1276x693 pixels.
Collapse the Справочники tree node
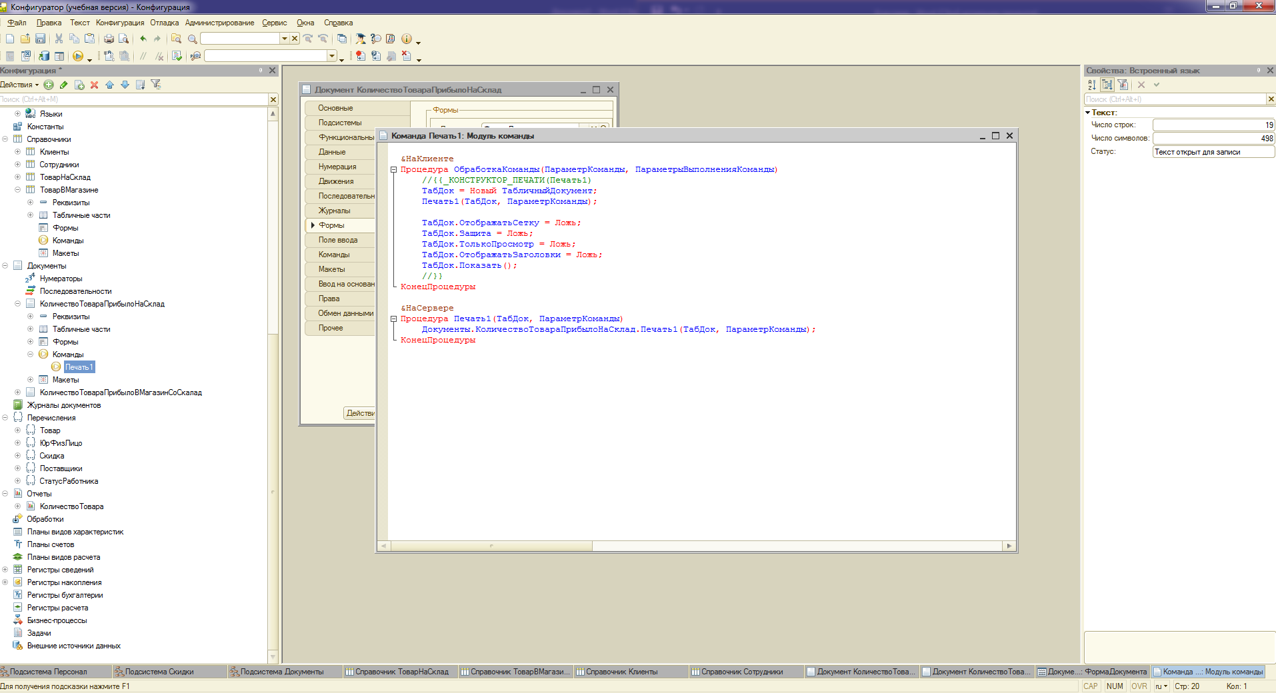point(5,139)
